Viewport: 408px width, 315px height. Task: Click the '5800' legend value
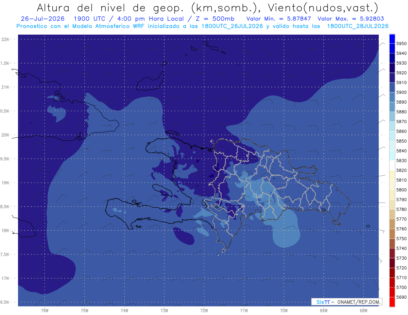pos(401,190)
